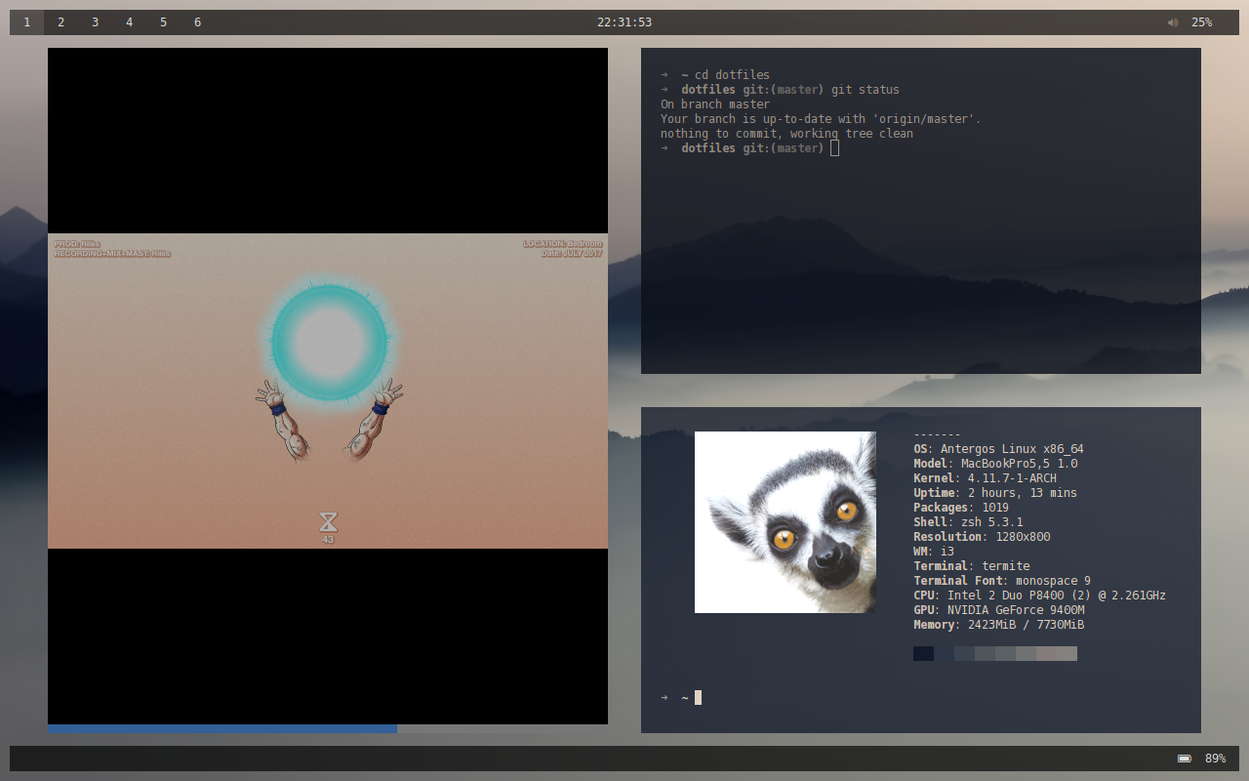Click the 'Packages: 1019' line
1249x781 pixels.
pos(961,508)
